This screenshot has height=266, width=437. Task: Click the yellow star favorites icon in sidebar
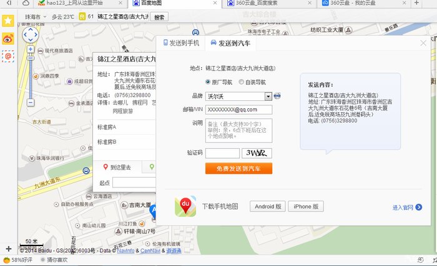click(x=8, y=21)
